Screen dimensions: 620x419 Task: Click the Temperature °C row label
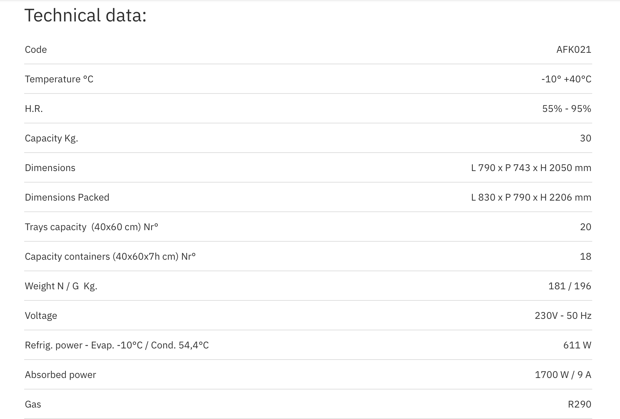(59, 79)
